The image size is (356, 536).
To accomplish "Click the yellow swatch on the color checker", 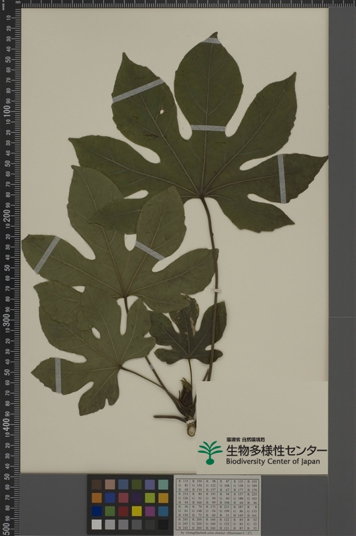I will click(x=137, y=511).
